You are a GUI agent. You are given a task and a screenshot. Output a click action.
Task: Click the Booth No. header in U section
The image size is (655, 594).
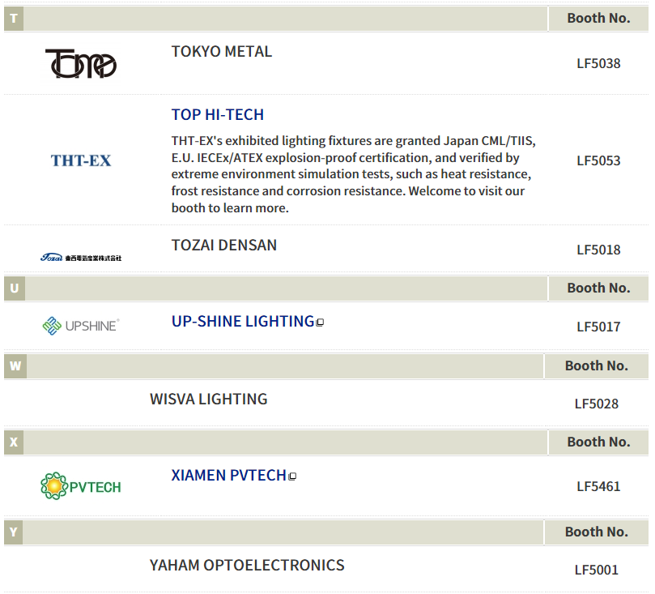598,288
